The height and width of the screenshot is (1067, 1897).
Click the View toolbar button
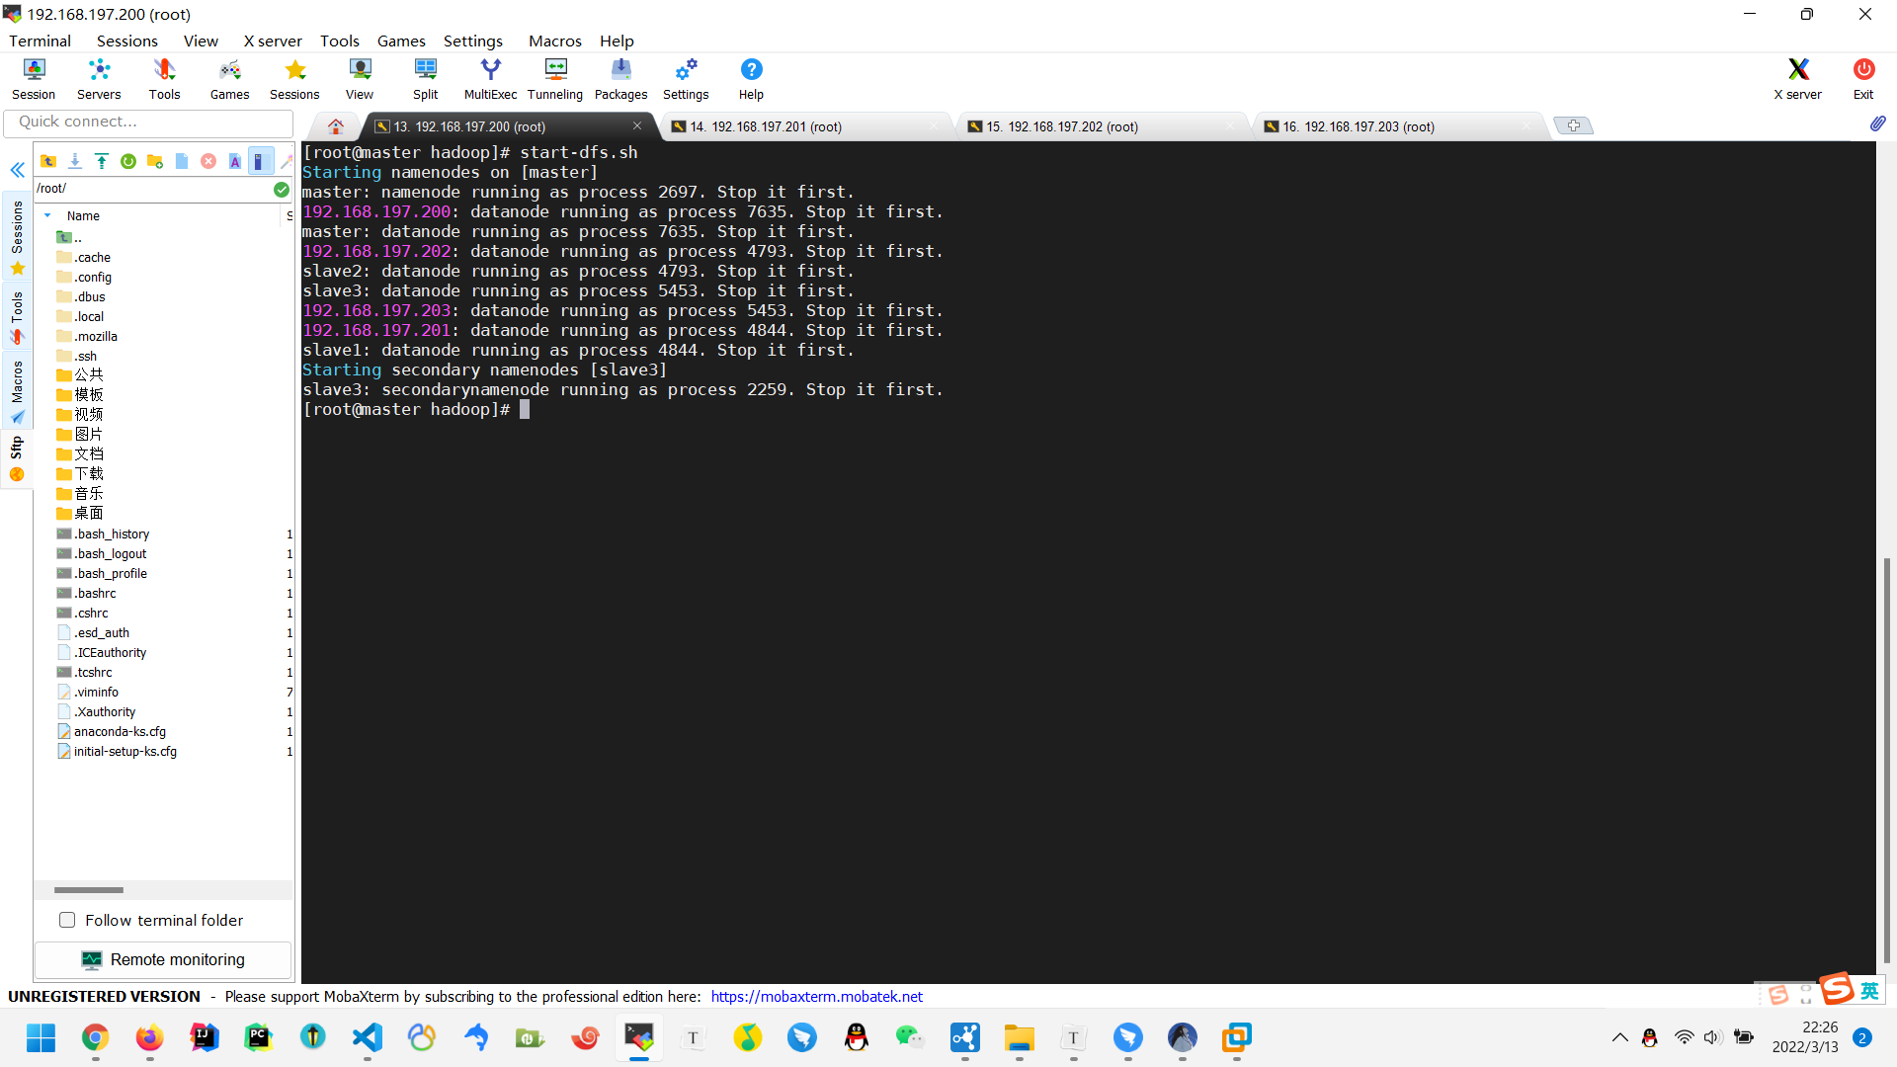pos(360,79)
